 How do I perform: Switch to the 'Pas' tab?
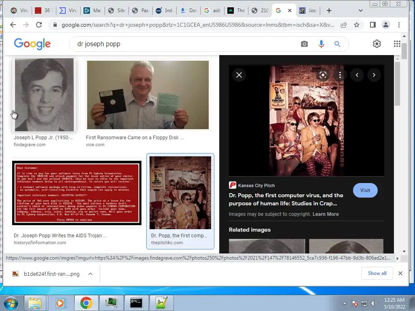[x=141, y=11]
